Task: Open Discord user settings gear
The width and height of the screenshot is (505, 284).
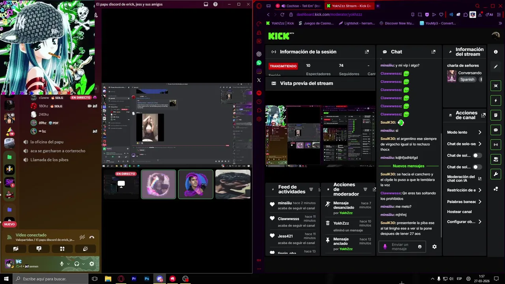Action: coord(92,264)
